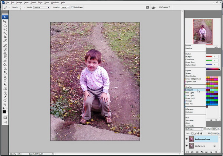Image resolution: width=223 pixels, height=156 pixels.
Task: Enable the Auto Erase checkbox
Action: pos(72,7)
